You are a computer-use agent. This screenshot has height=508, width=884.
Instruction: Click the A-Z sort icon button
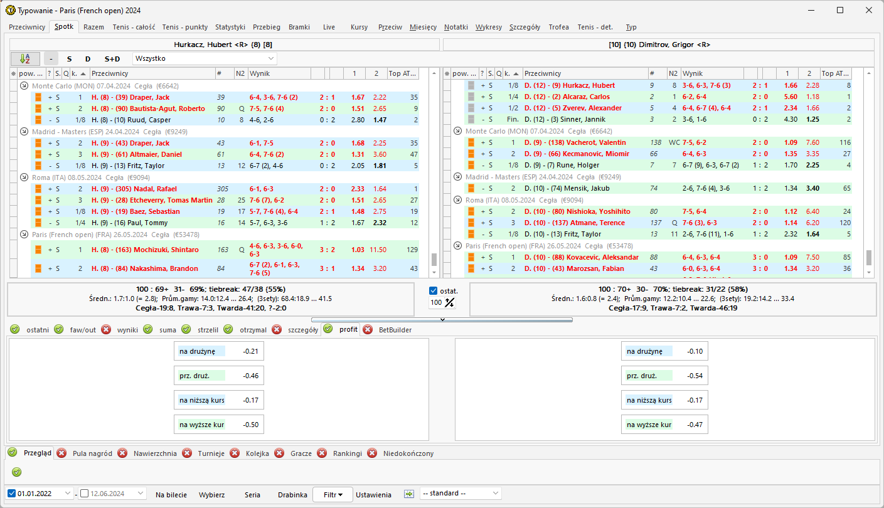pyautogui.click(x=25, y=59)
